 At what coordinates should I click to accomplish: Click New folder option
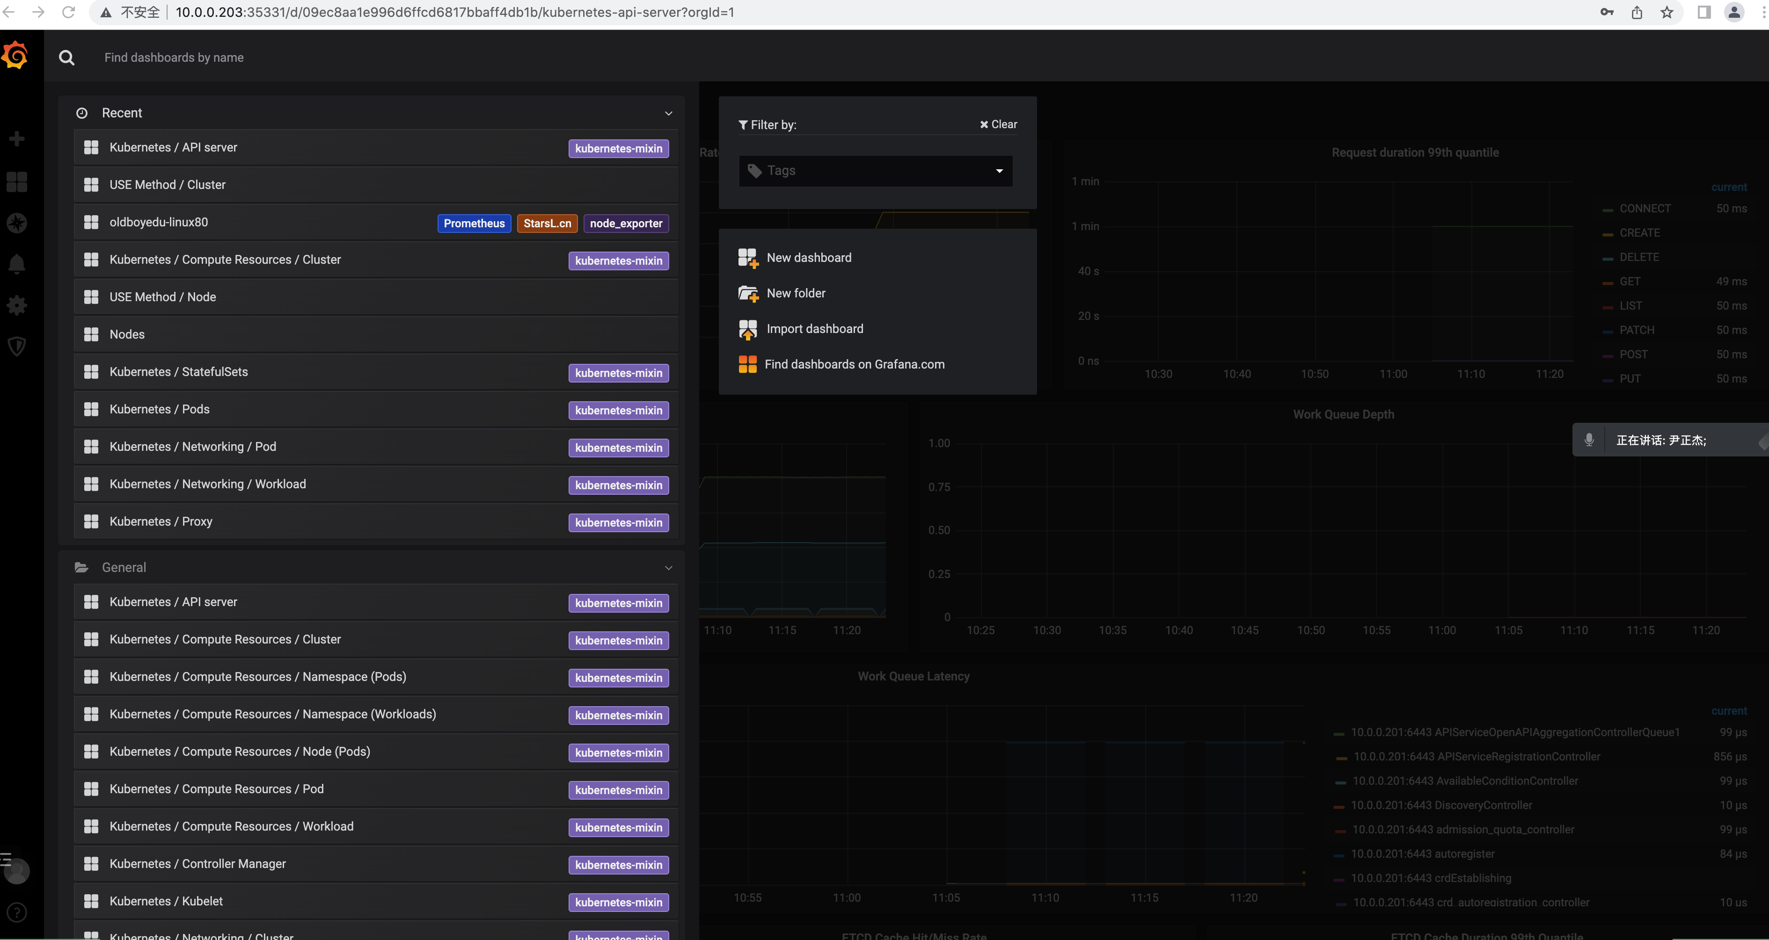point(795,294)
